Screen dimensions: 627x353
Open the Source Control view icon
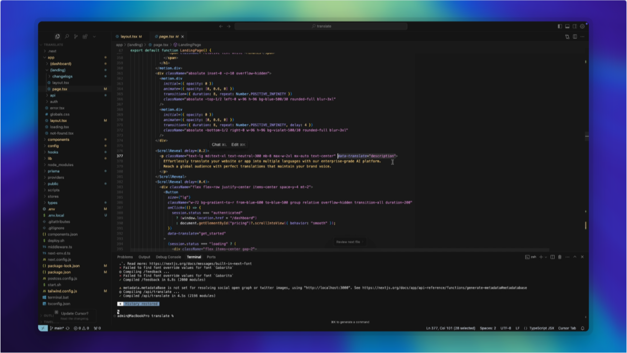click(x=76, y=36)
